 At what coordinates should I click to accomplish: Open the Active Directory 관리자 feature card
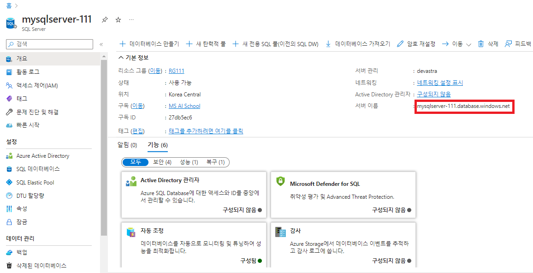pos(194,195)
